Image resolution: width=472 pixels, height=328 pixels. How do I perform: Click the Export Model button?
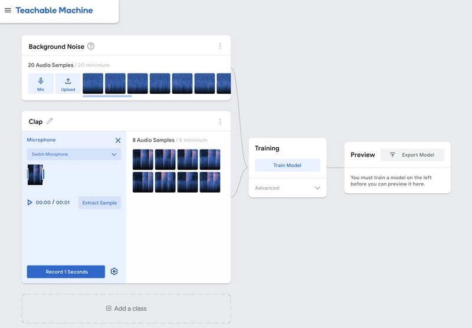412,155
